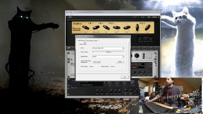Viewport: 203px width, 114px height.
Task: Select the top waveform button on the modulation unit
Action: (144, 54)
